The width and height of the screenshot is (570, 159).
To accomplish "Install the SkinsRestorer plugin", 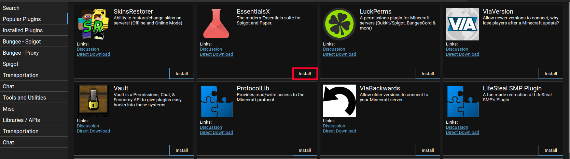I will (x=182, y=73).
